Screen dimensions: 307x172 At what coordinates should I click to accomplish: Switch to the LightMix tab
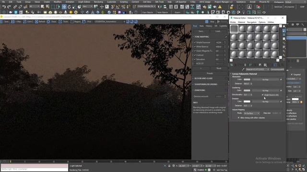coord(223,26)
